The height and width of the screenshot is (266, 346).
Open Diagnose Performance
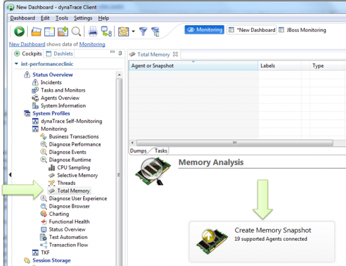tap(75, 145)
